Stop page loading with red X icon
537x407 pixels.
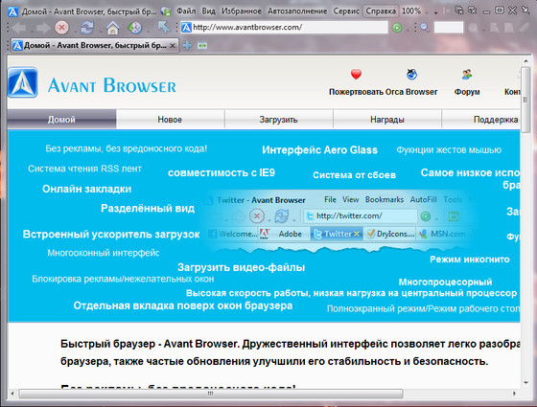pos(62,28)
